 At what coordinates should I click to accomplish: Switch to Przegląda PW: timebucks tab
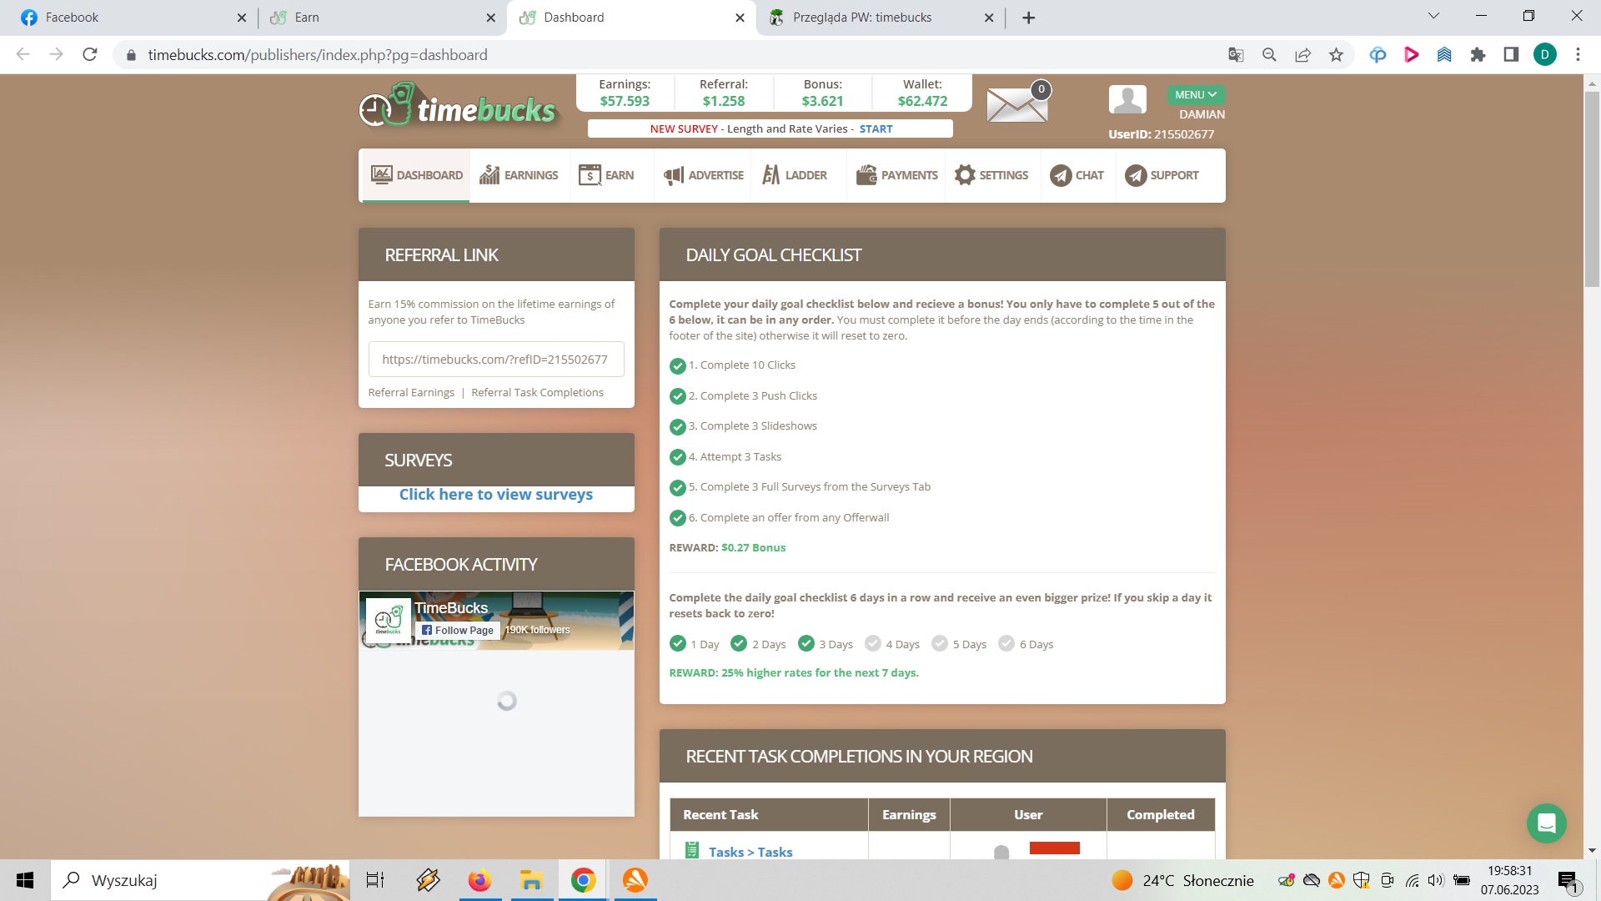pyautogui.click(x=880, y=18)
